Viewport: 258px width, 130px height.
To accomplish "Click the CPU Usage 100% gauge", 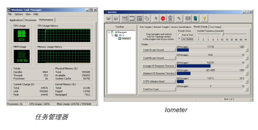I will point(22,36).
